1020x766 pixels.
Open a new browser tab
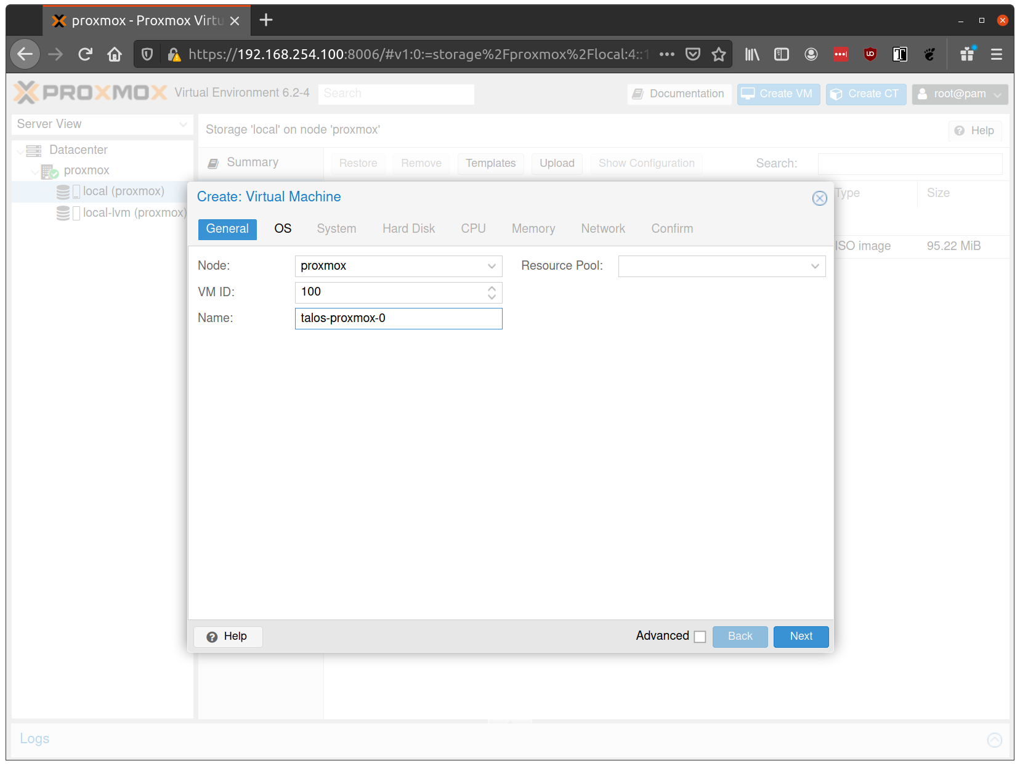coord(266,20)
